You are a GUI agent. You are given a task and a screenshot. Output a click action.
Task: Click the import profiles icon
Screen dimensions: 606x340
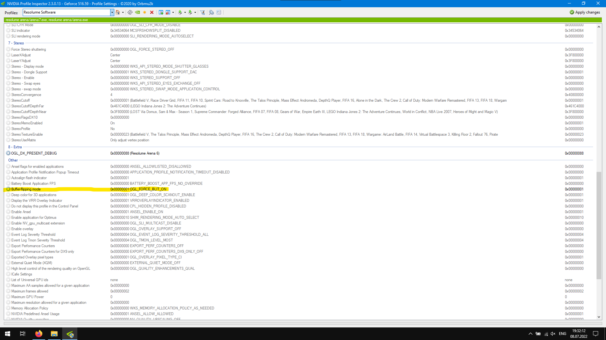[x=190, y=12]
